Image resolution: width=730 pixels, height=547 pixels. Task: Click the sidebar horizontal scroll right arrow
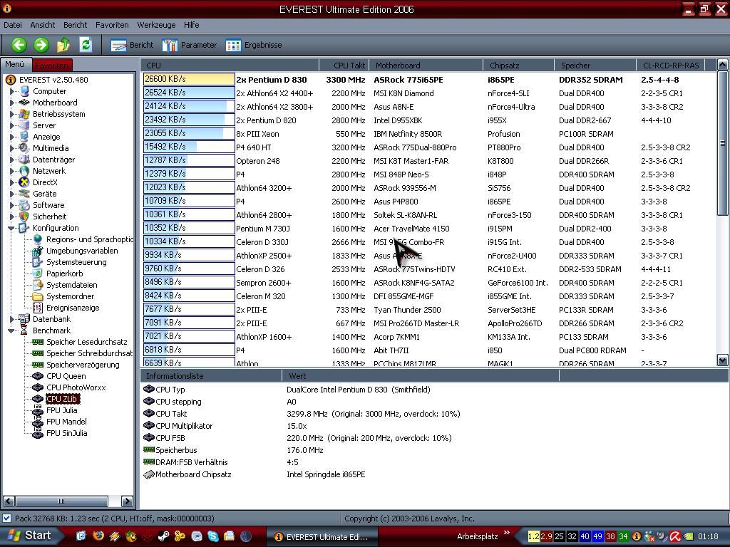127,501
